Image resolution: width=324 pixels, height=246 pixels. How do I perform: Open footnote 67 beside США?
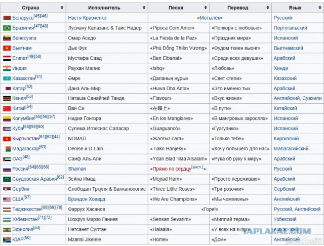coord(27,197)
